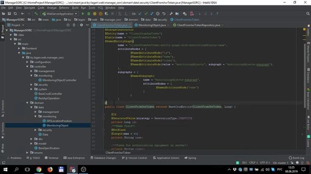Collapse the ManagerSORC root project node

tap(7, 30)
